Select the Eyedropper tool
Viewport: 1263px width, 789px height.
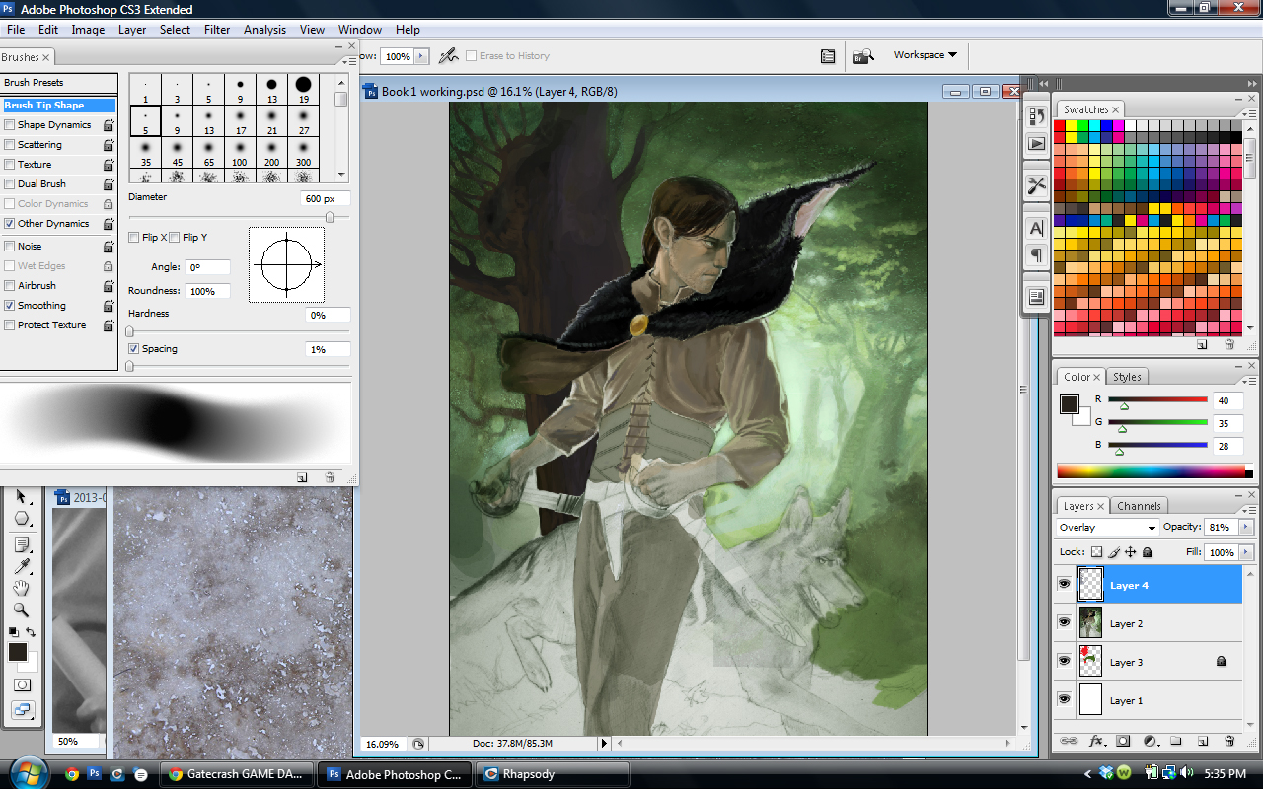(22, 566)
